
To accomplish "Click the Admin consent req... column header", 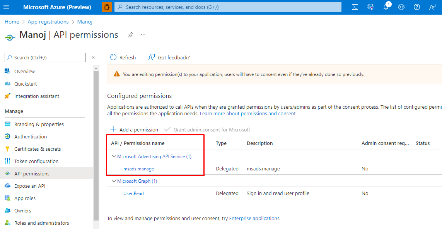I will (x=385, y=143).
